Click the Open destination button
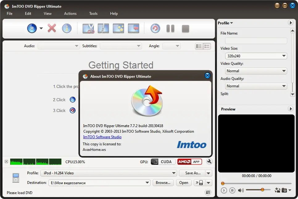Screen dimensions: 298x199 184,183
